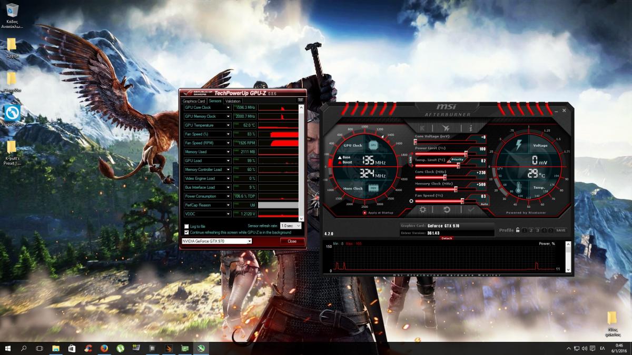This screenshot has width=632, height=355.
Task: Click the Afterburner hardware monitor scrollbar
Action: (568, 257)
